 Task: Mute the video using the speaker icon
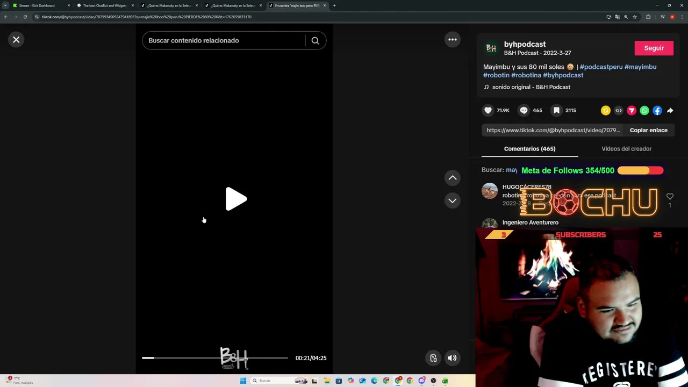point(453,358)
